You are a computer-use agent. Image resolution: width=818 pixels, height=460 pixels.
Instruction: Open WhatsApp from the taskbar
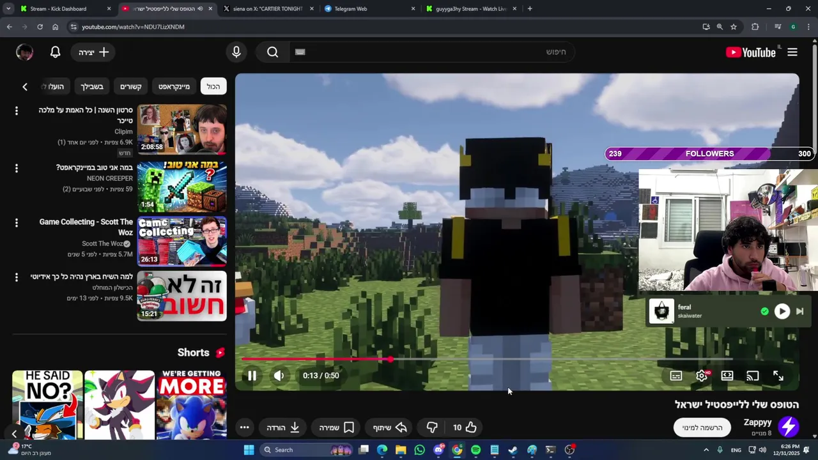click(419, 450)
